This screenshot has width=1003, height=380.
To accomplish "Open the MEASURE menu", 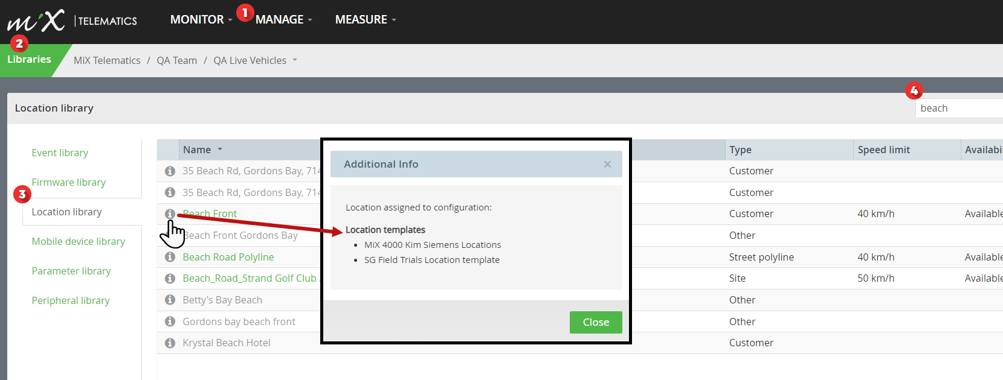I will tap(366, 20).
